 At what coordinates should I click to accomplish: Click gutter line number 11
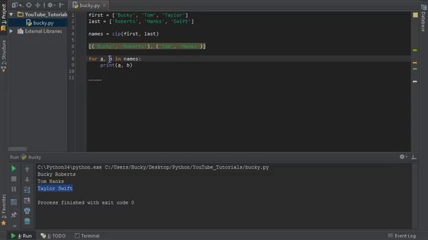(x=72, y=77)
